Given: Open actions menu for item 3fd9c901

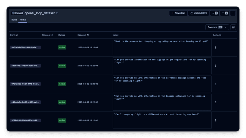Looking at the screenshot, I should (216, 120).
